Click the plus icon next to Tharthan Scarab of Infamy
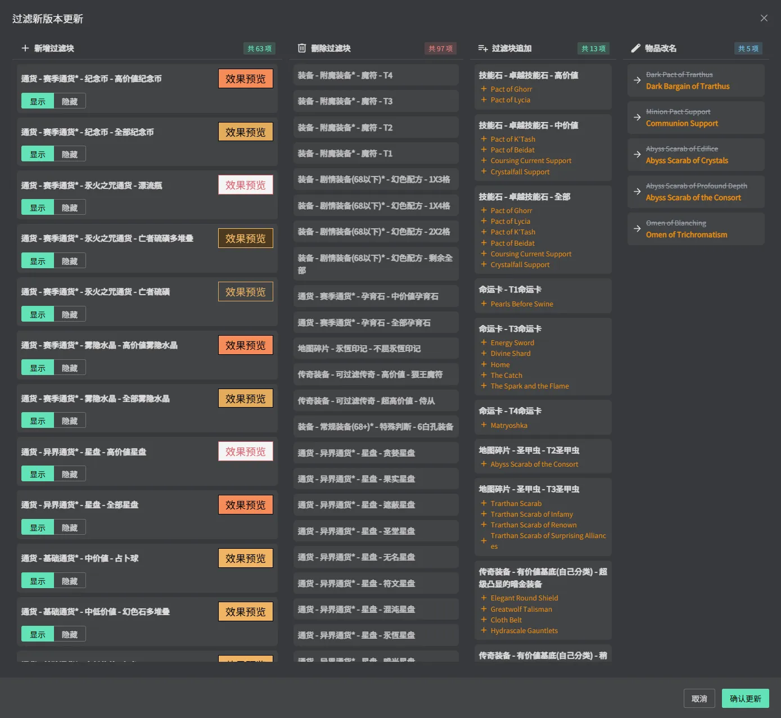 point(484,514)
